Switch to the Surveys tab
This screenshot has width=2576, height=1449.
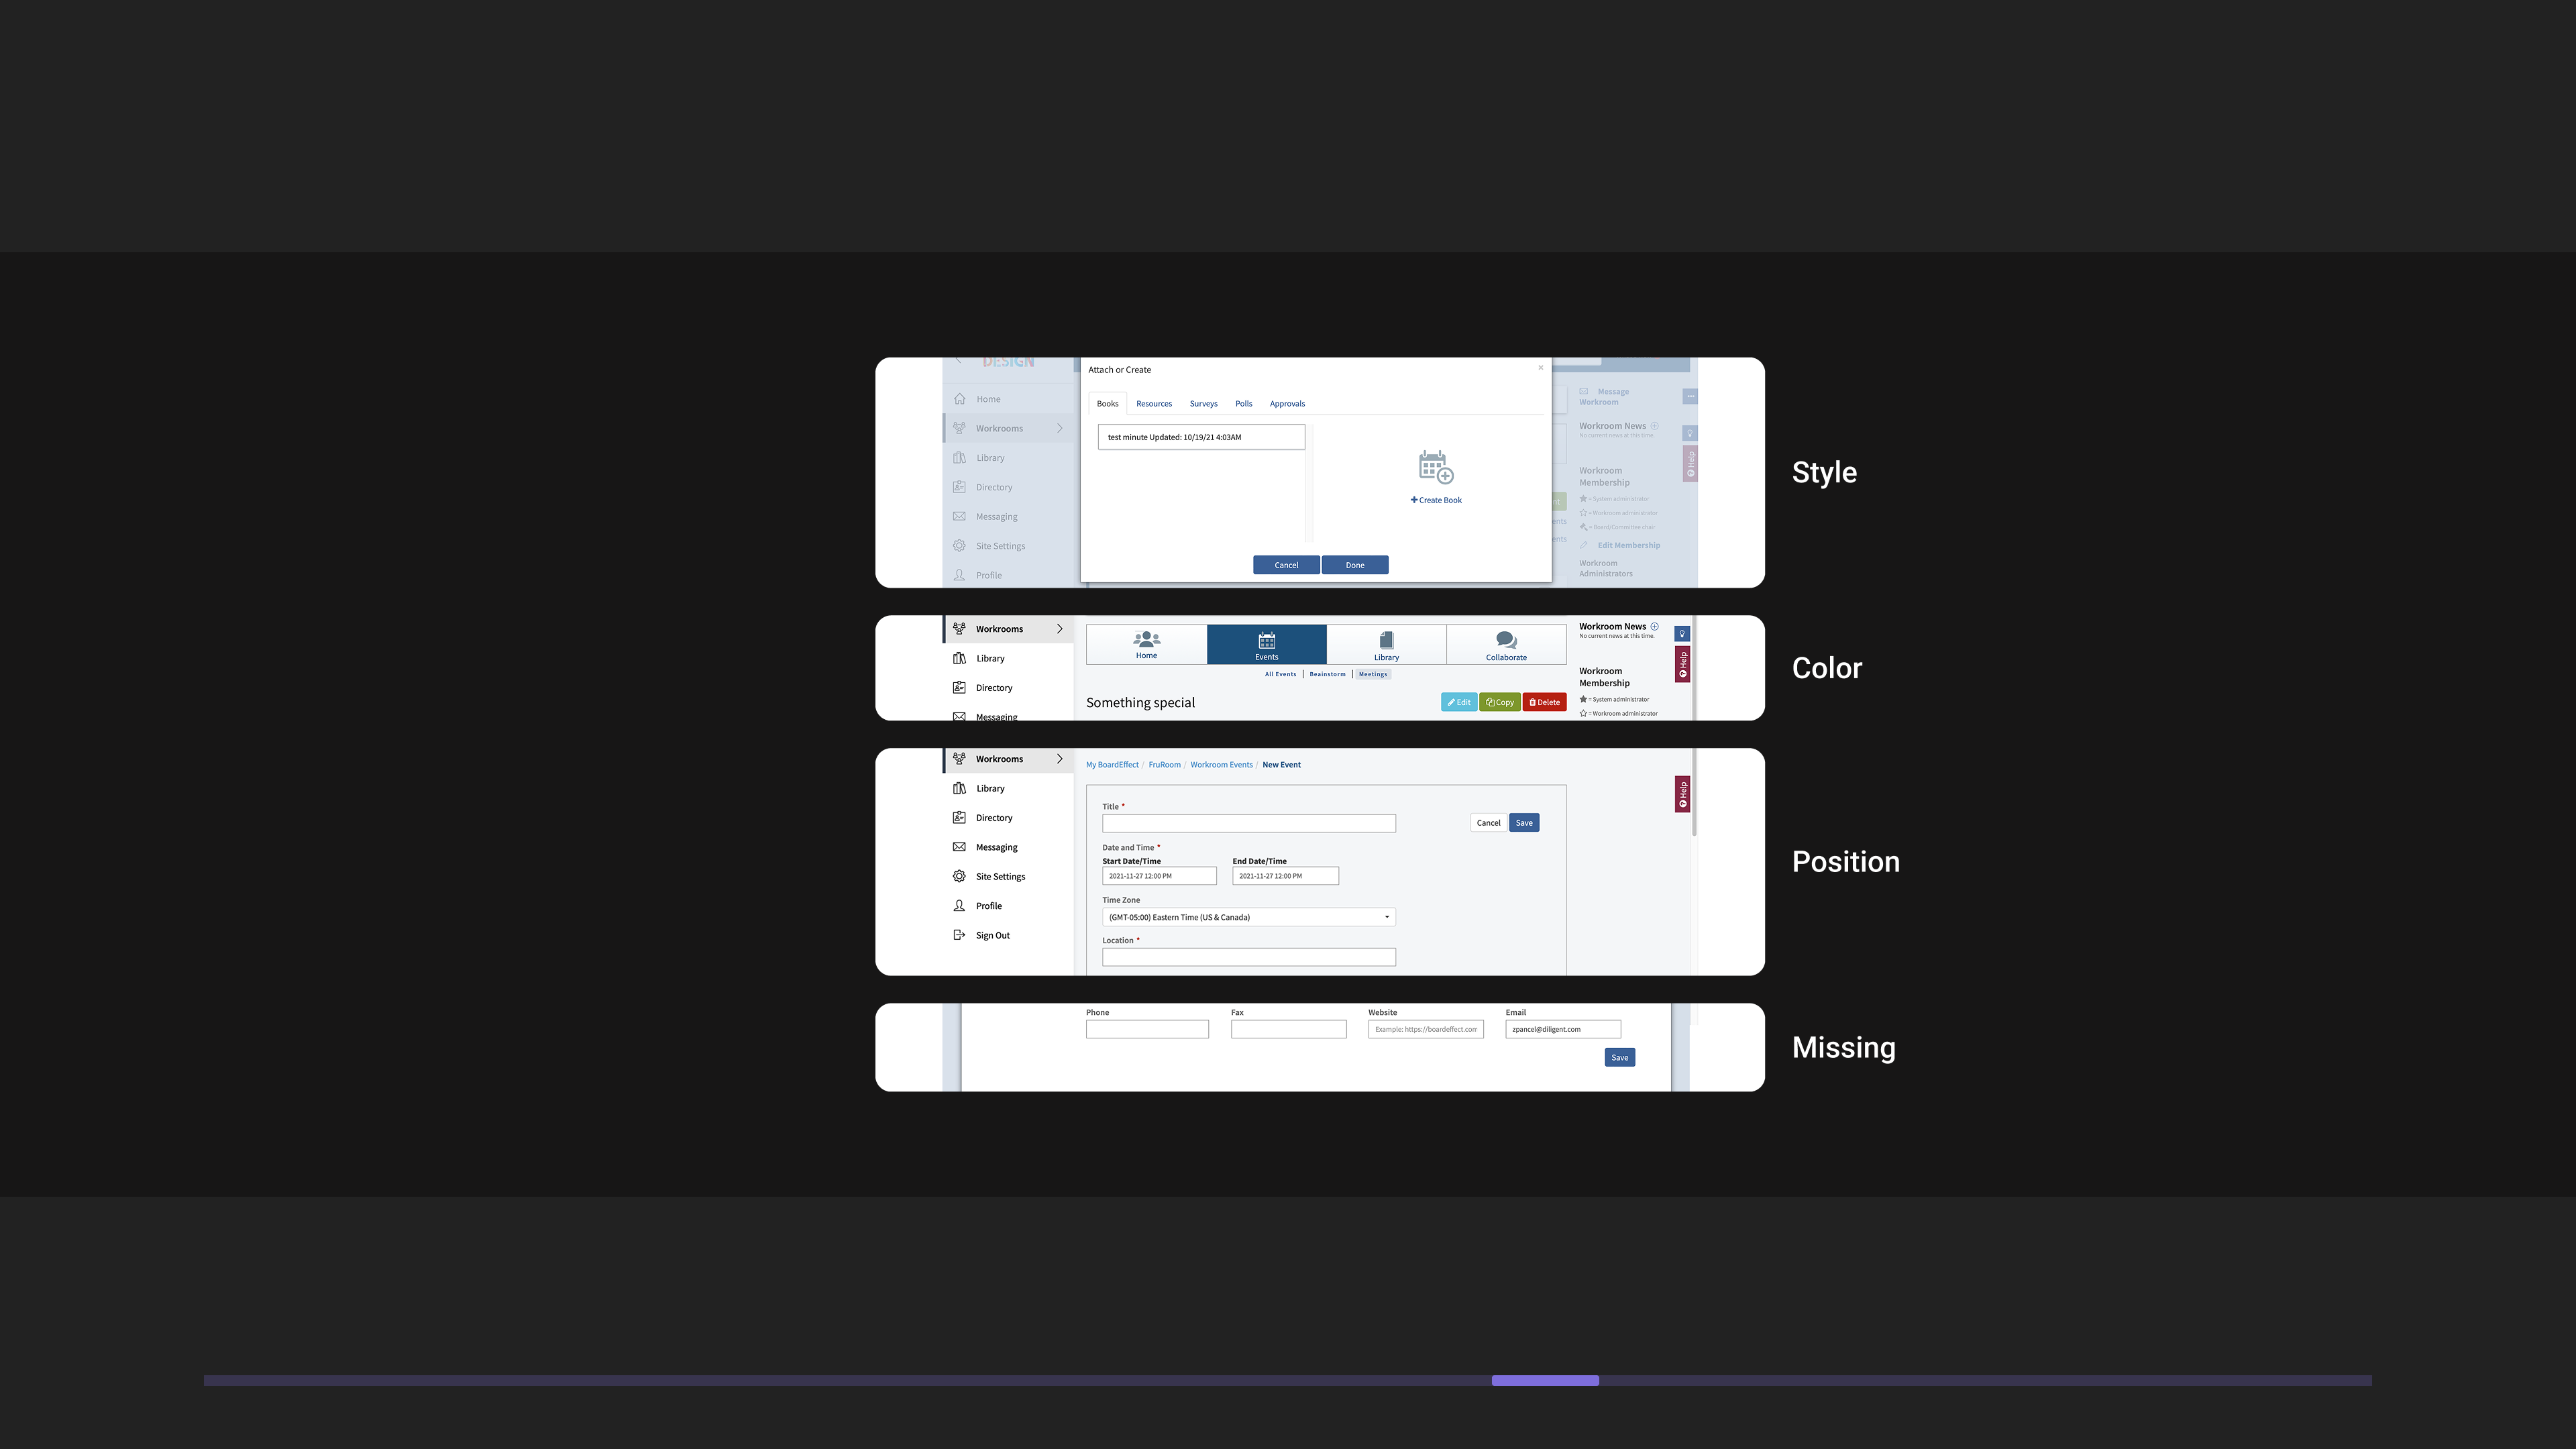pos(1203,404)
